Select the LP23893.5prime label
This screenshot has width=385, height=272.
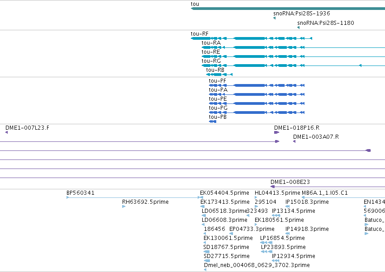point(283,247)
